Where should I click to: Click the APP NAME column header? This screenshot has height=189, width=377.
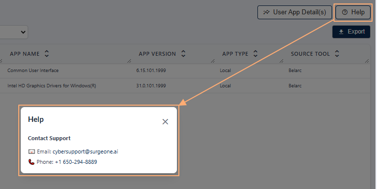pos(25,54)
